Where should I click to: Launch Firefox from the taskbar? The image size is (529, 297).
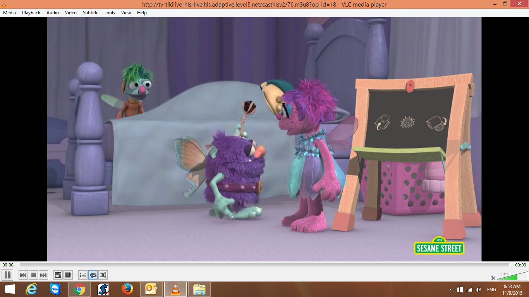(x=127, y=289)
